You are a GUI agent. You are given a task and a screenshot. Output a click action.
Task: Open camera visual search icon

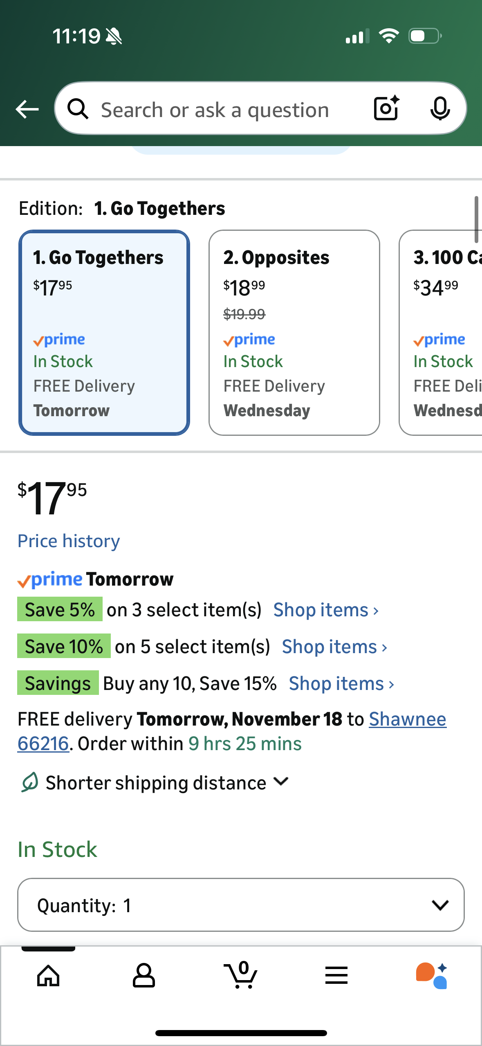point(386,108)
